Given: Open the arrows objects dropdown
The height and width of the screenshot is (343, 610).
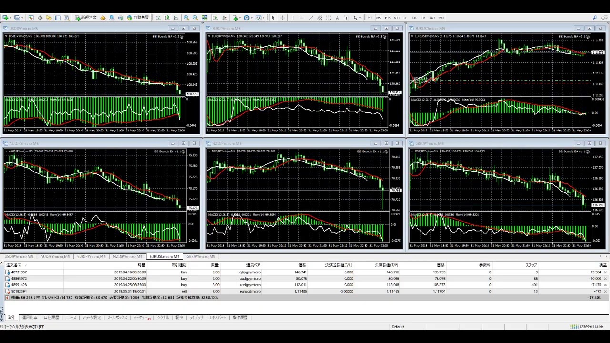Looking at the screenshot, I should pos(357,18).
